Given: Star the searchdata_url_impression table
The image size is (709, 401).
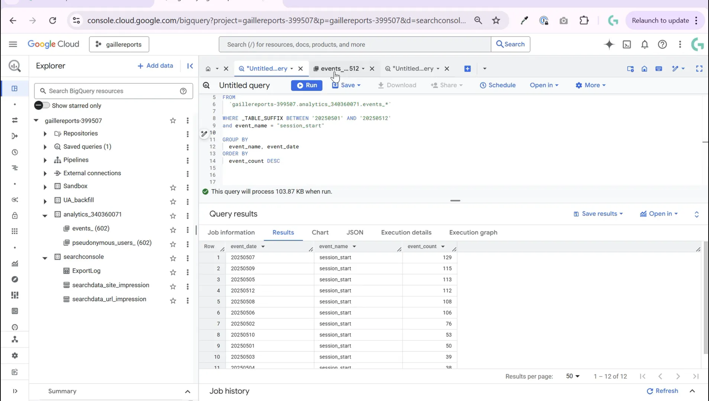Looking at the screenshot, I should [x=173, y=300].
